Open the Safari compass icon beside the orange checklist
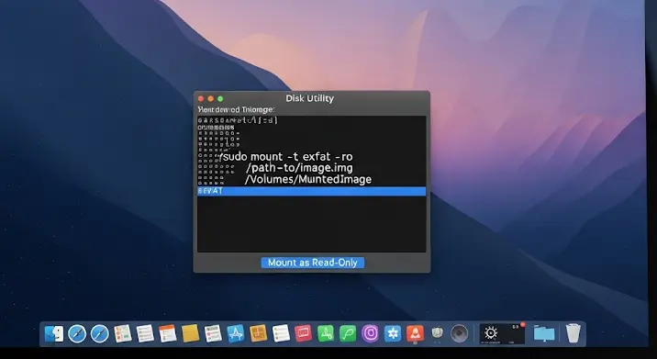 click(100, 334)
